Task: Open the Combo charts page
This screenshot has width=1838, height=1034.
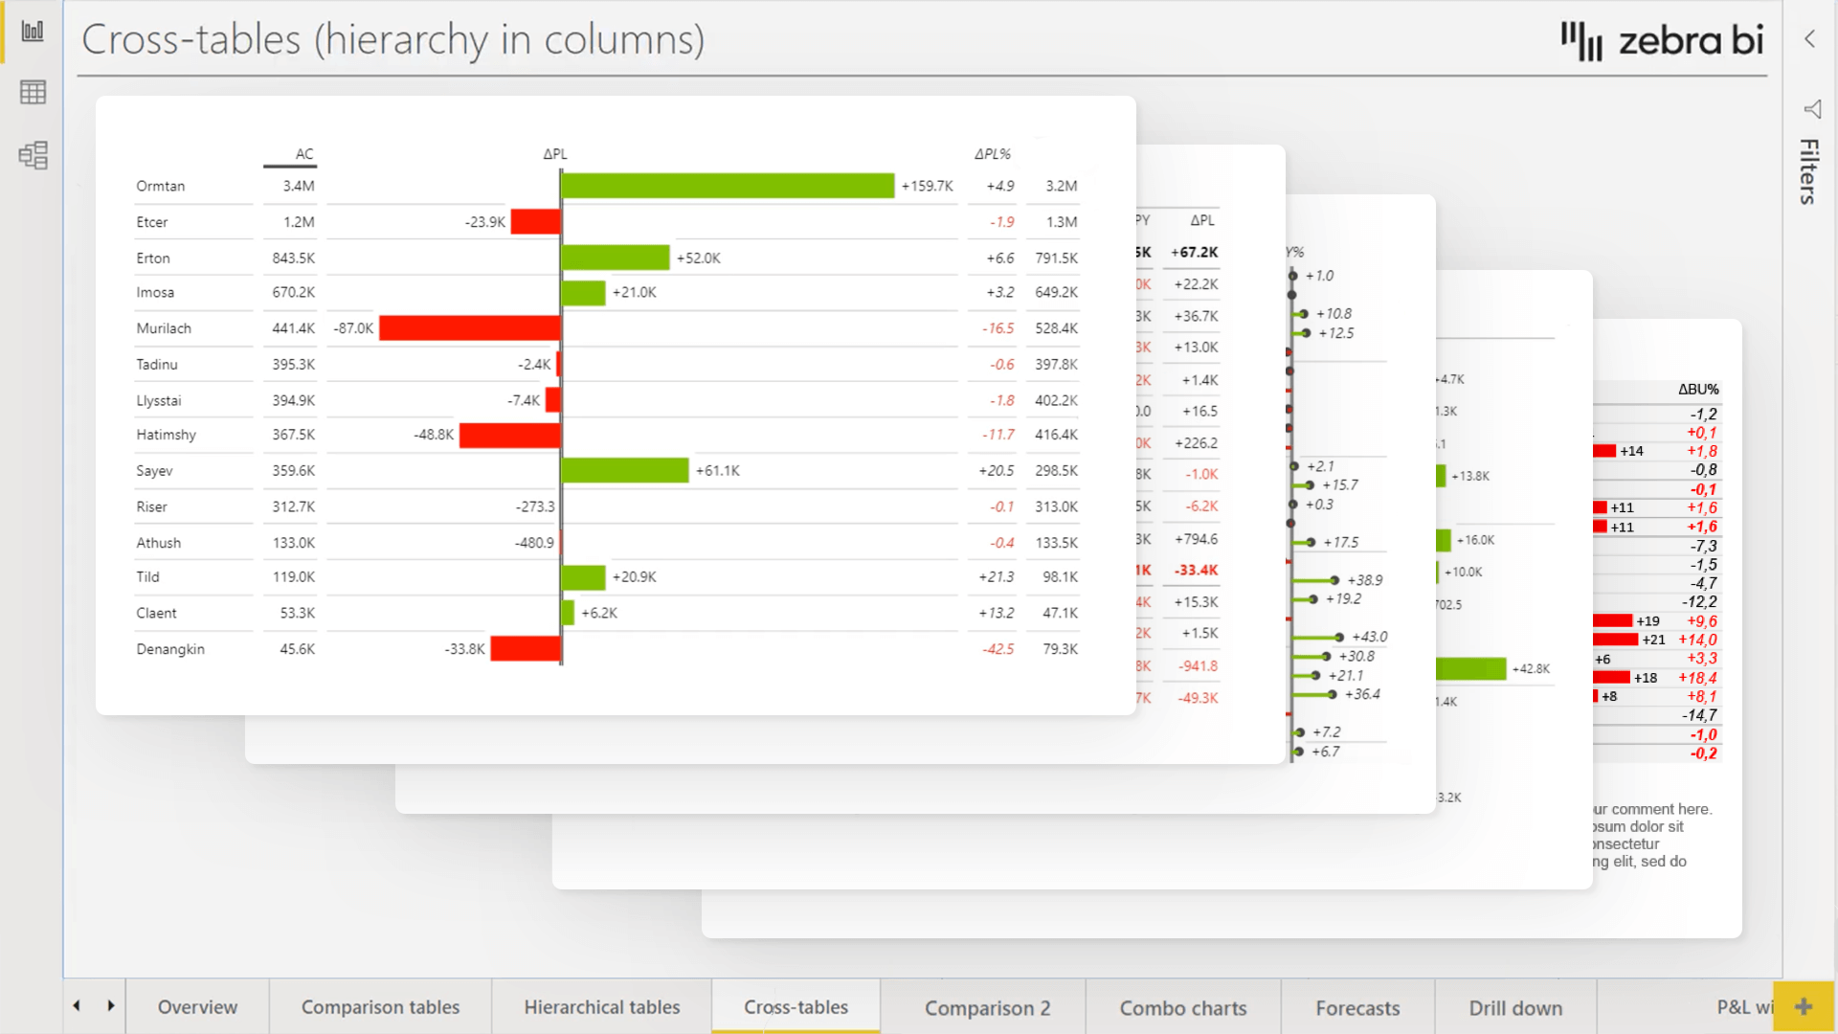Action: coord(1183,1007)
